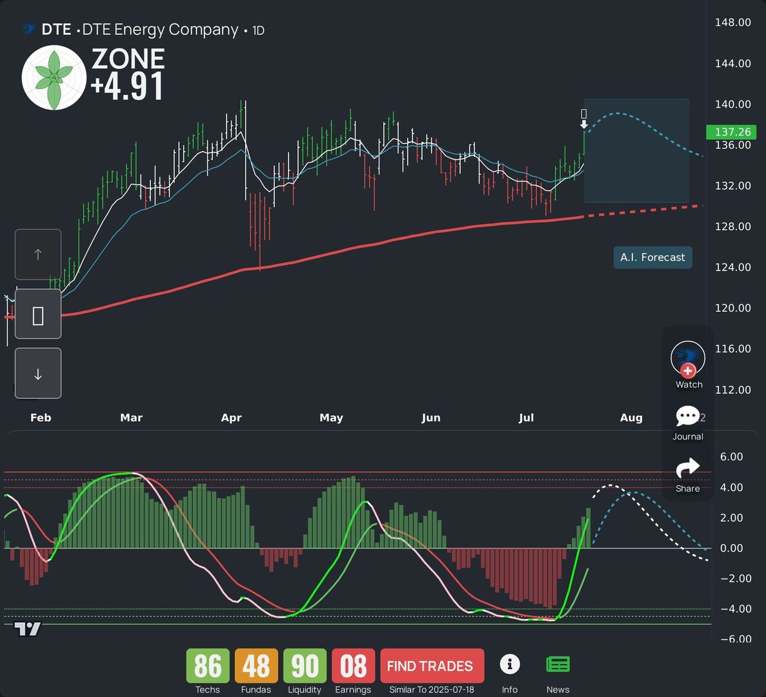This screenshot has height=697, width=766.
Task: Open the Earnings 08 score
Action: (353, 666)
